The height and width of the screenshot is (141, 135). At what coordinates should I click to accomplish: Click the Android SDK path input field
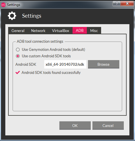click(x=65, y=64)
